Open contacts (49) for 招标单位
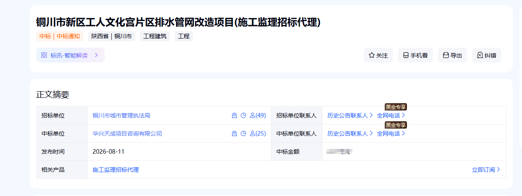 [x=258, y=115]
